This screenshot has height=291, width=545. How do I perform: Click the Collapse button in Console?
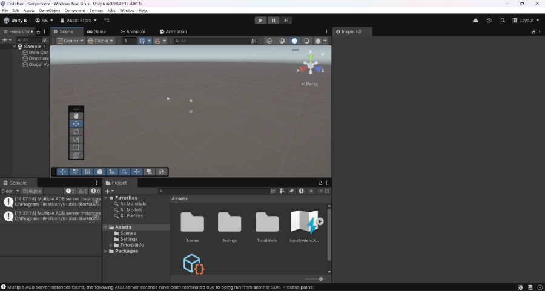32,191
